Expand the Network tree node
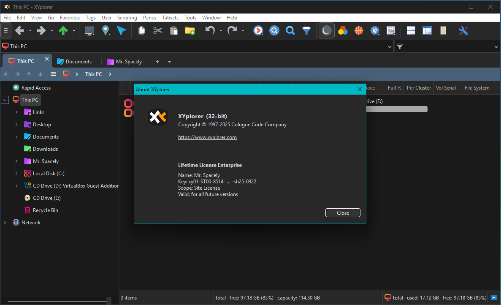The height and width of the screenshot is (305, 501). pyautogui.click(x=5, y=223)
